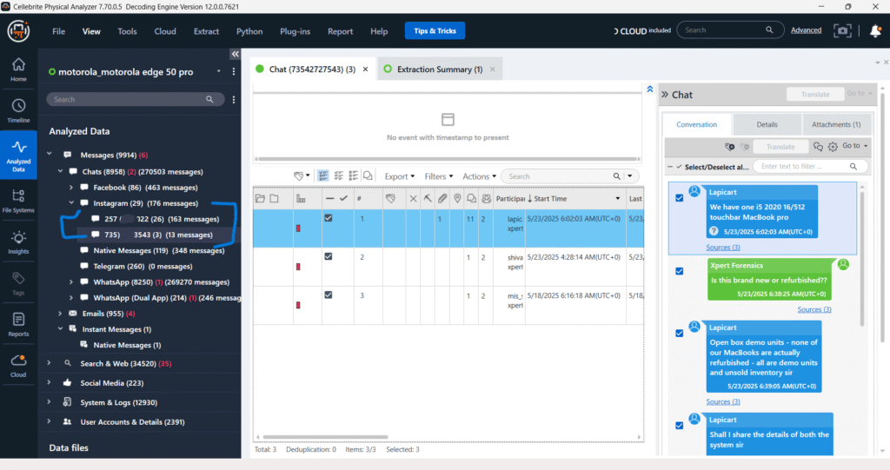Open the Actions dropdown
Screen dimensions: 890x470
(479, 176)
